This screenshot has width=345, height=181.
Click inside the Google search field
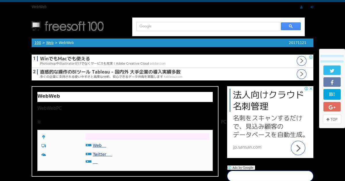click(208, 26)
